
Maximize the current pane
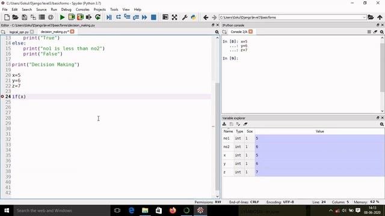[165, 17]
